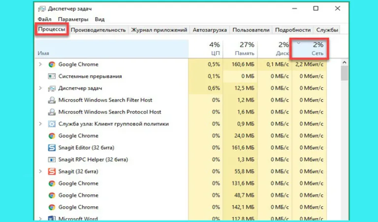The width and height of the screenshot is (378, 222).
Task: Switch to the Процессы tab
Action: 52,29
